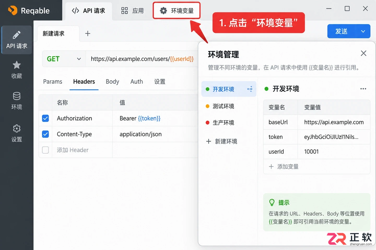Click the https://api.example.com variable value
The width and height of the screenshot is (376, 250).
click(334, 122)
